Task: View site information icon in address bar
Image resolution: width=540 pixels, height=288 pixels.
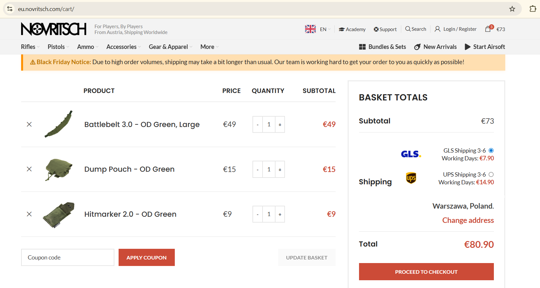Action: coord(10,9)
